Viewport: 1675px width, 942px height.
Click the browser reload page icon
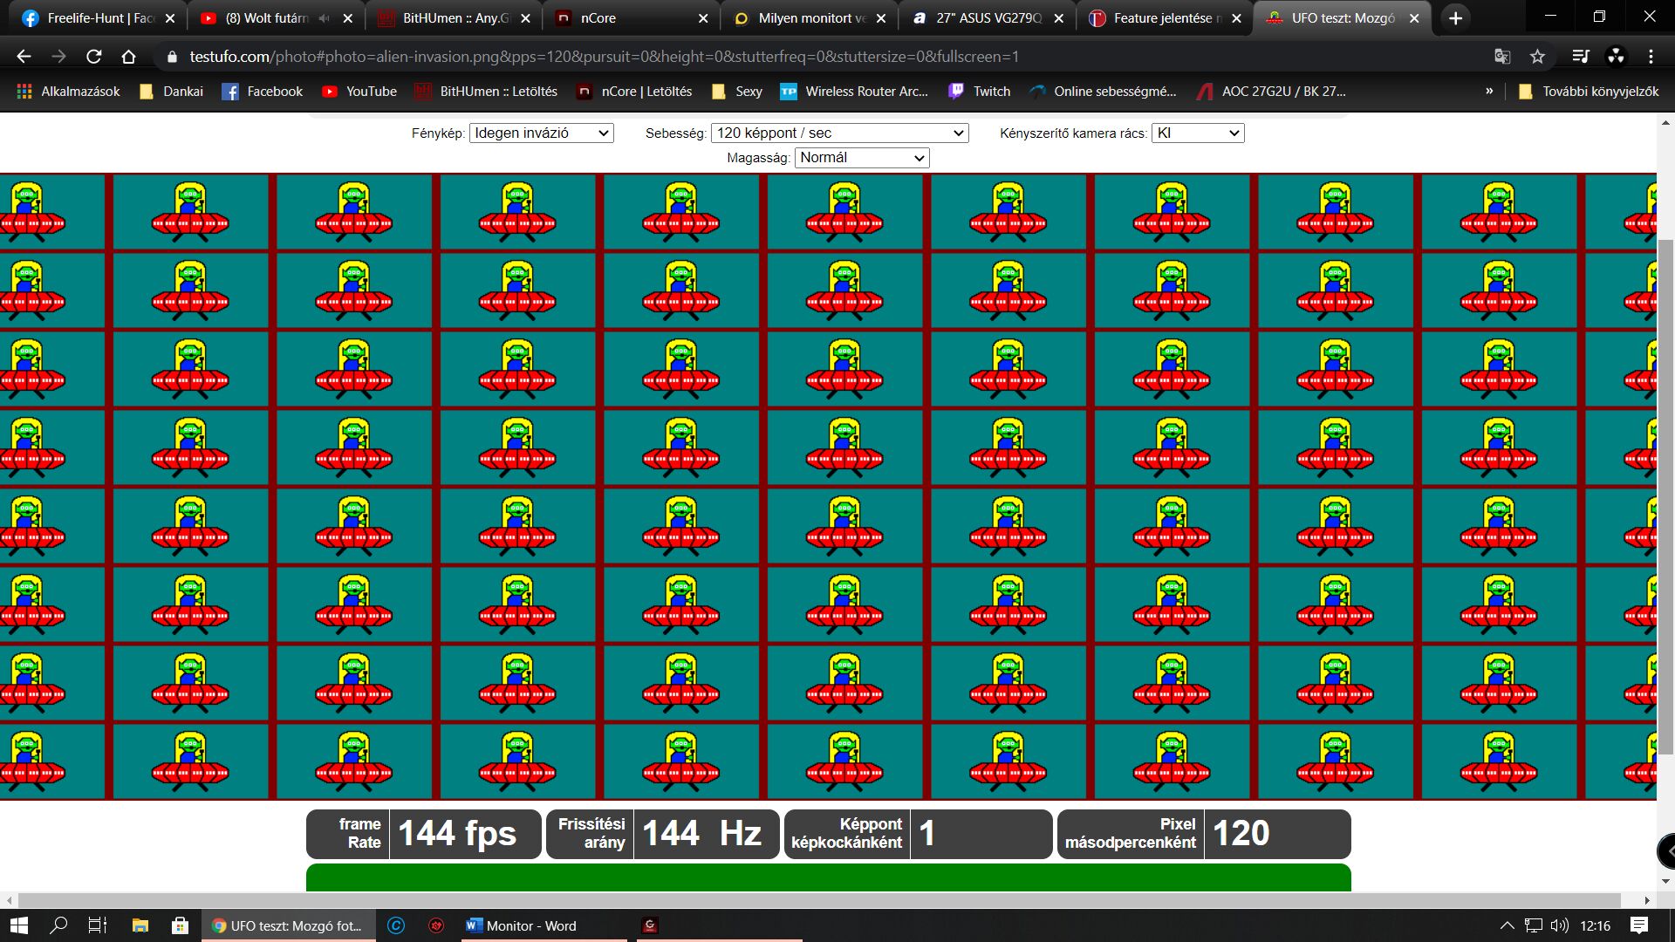click(x=93, y=57)
